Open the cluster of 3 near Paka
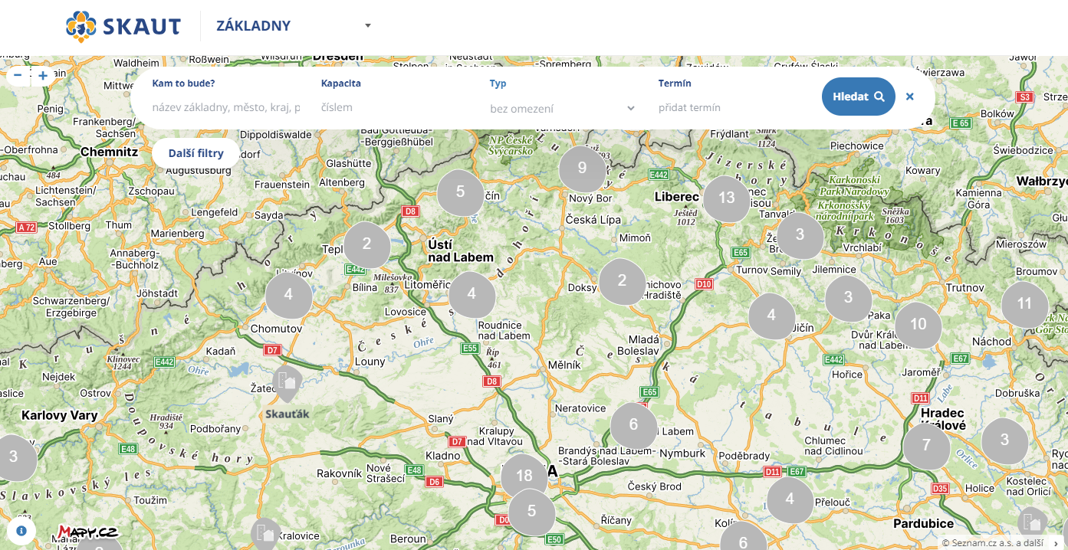 click(848, 298)
